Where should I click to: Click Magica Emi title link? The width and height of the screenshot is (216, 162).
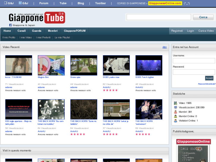point(43,77)
